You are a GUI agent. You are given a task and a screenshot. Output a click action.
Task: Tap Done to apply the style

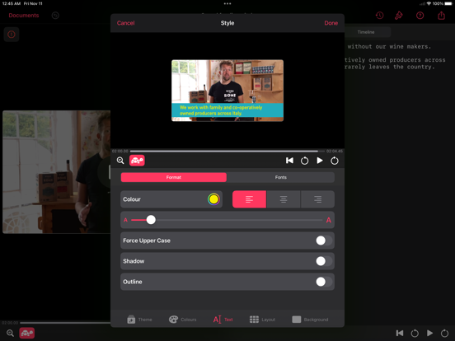point(331,23)
